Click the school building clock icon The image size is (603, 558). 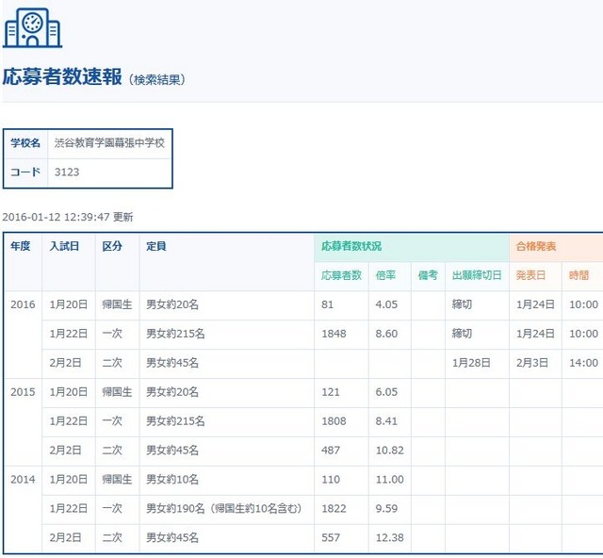click(32, 27)
